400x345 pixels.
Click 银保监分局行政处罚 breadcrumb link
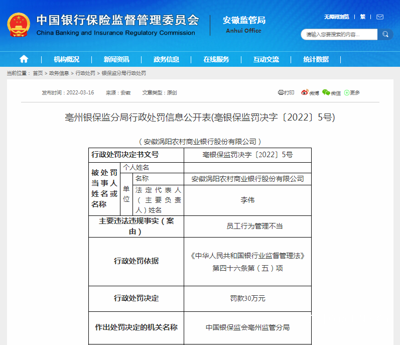pos(123,73)
